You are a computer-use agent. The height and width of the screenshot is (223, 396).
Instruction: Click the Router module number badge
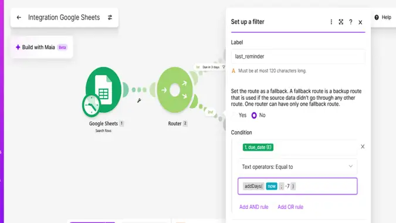click(185, 123)
